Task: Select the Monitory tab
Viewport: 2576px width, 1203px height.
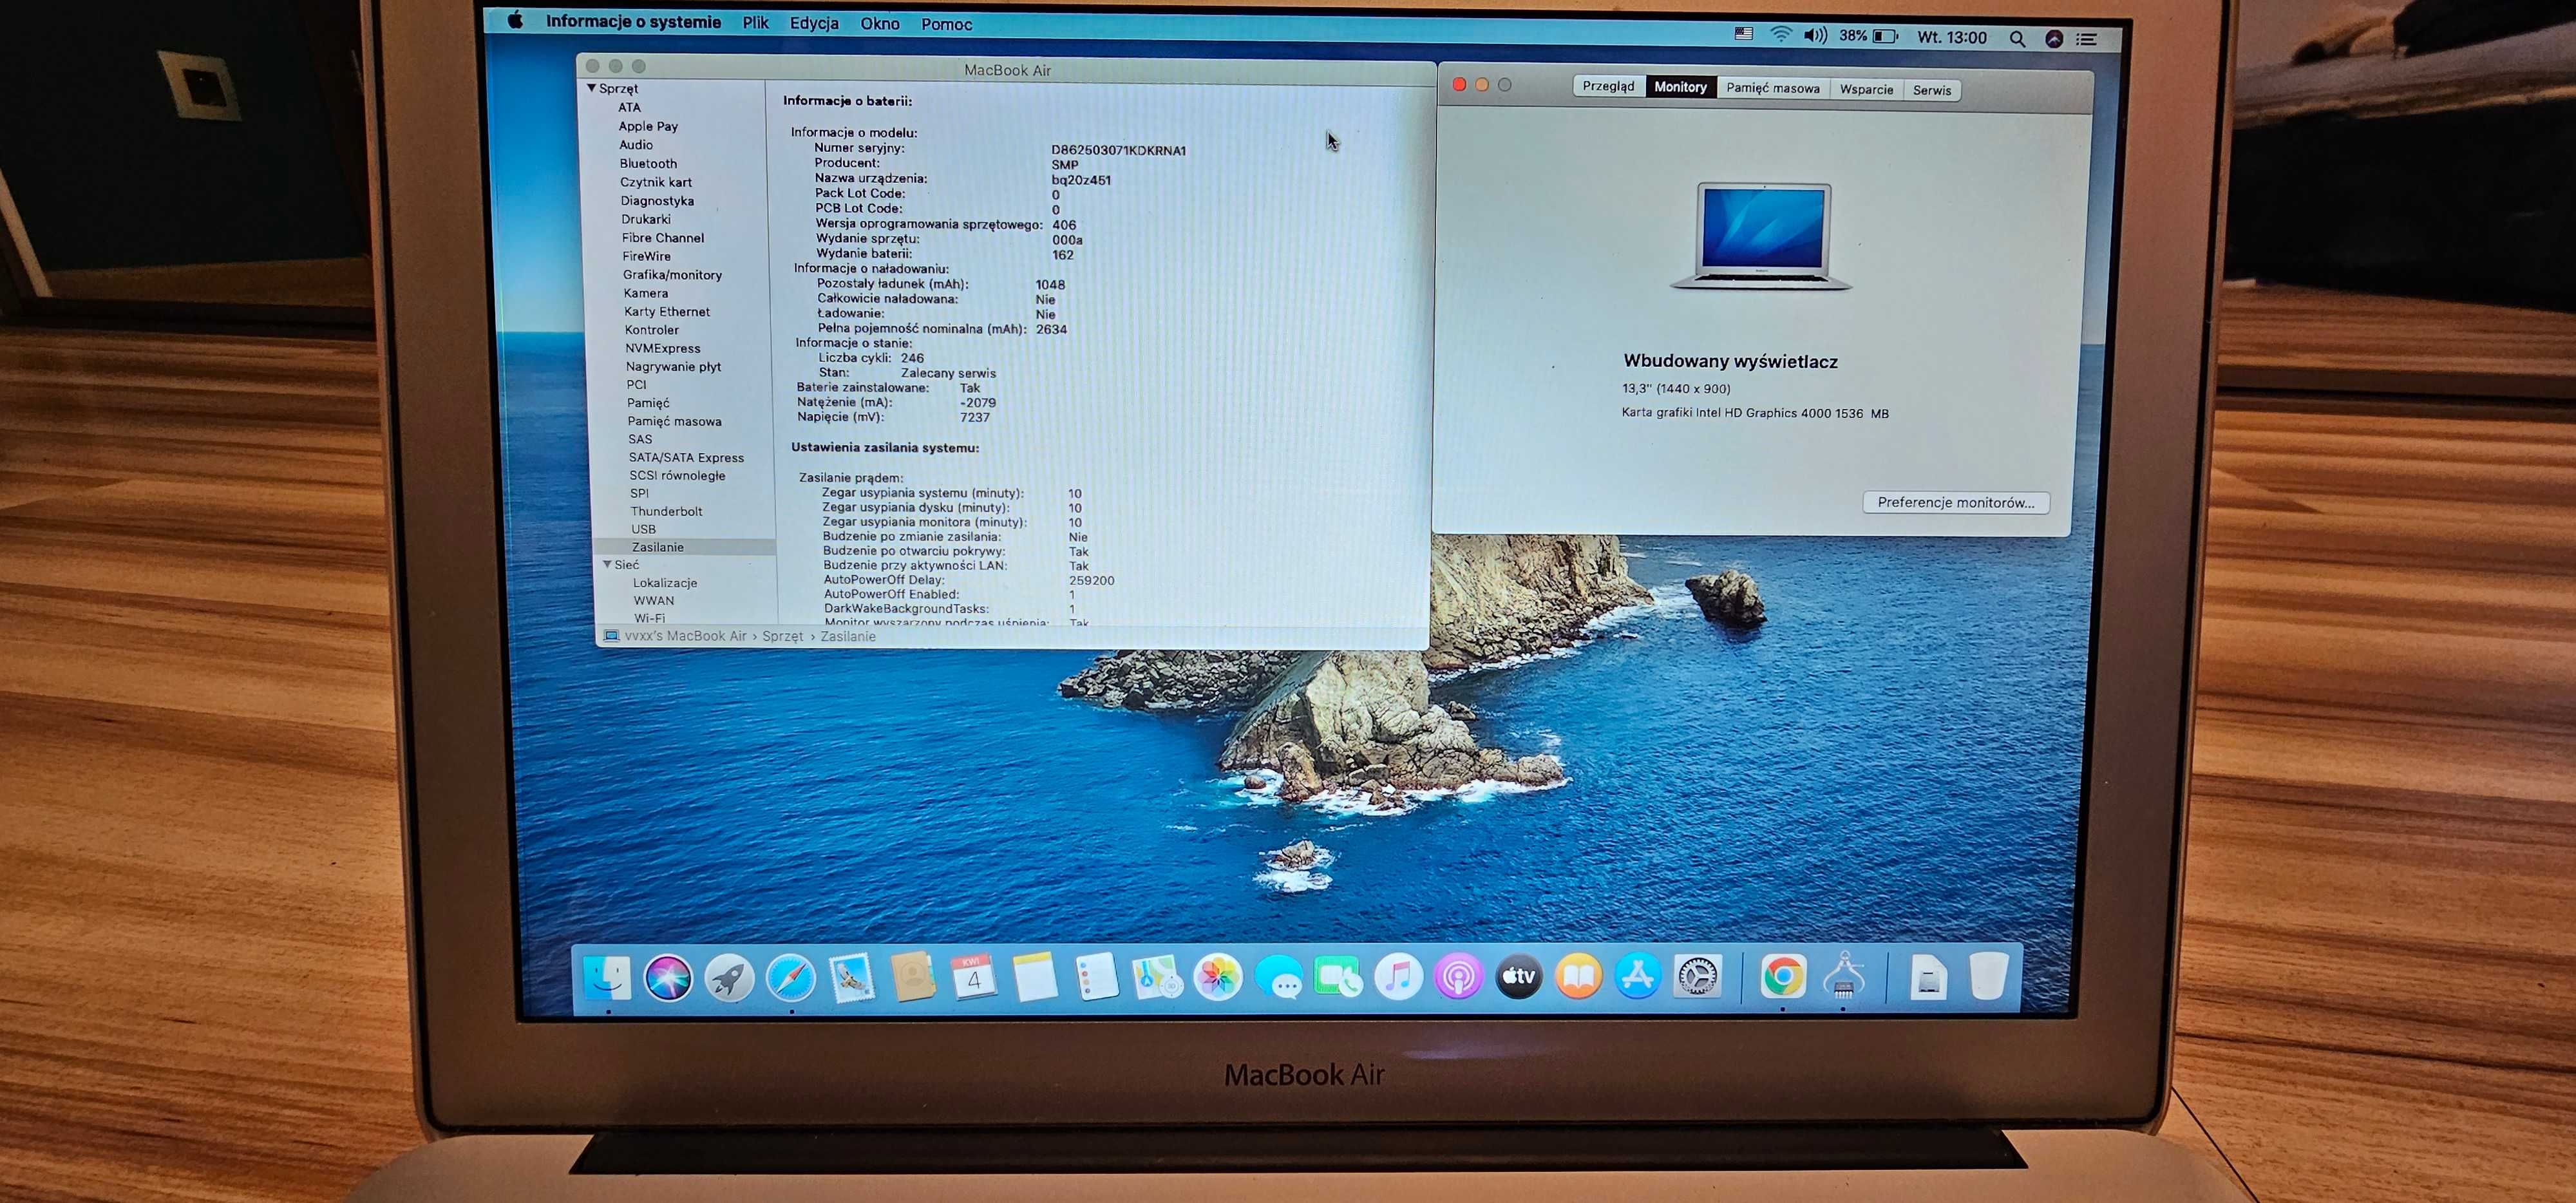Action: [x=1680, y=87]
